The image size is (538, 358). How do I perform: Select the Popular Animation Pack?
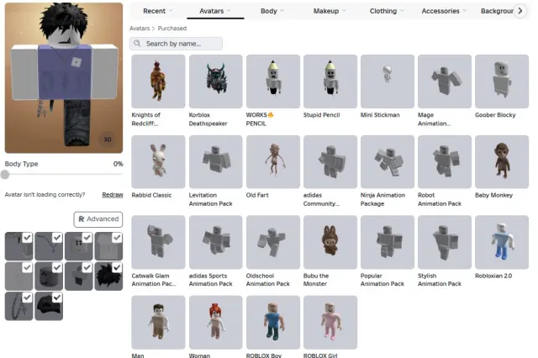388,242
